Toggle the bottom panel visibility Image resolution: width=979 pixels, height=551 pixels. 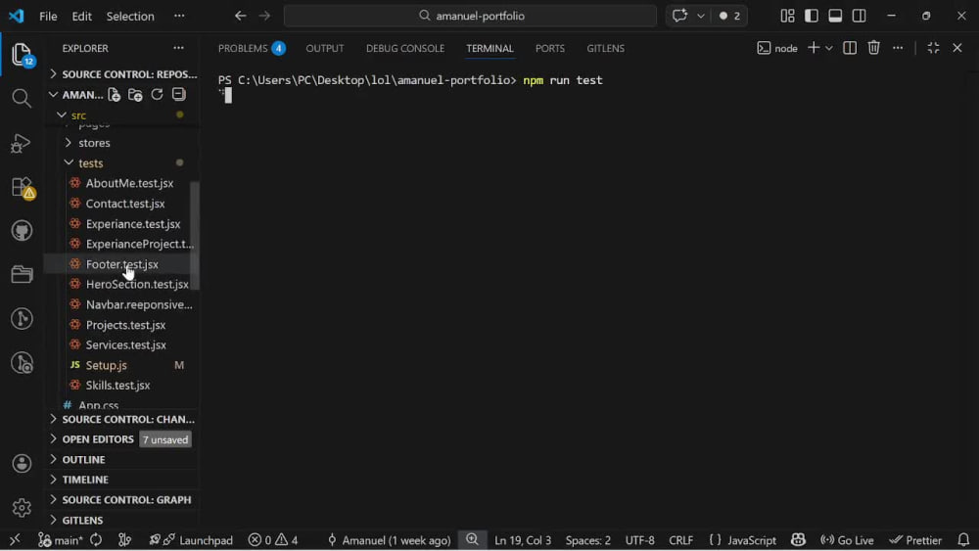point(835,16)
